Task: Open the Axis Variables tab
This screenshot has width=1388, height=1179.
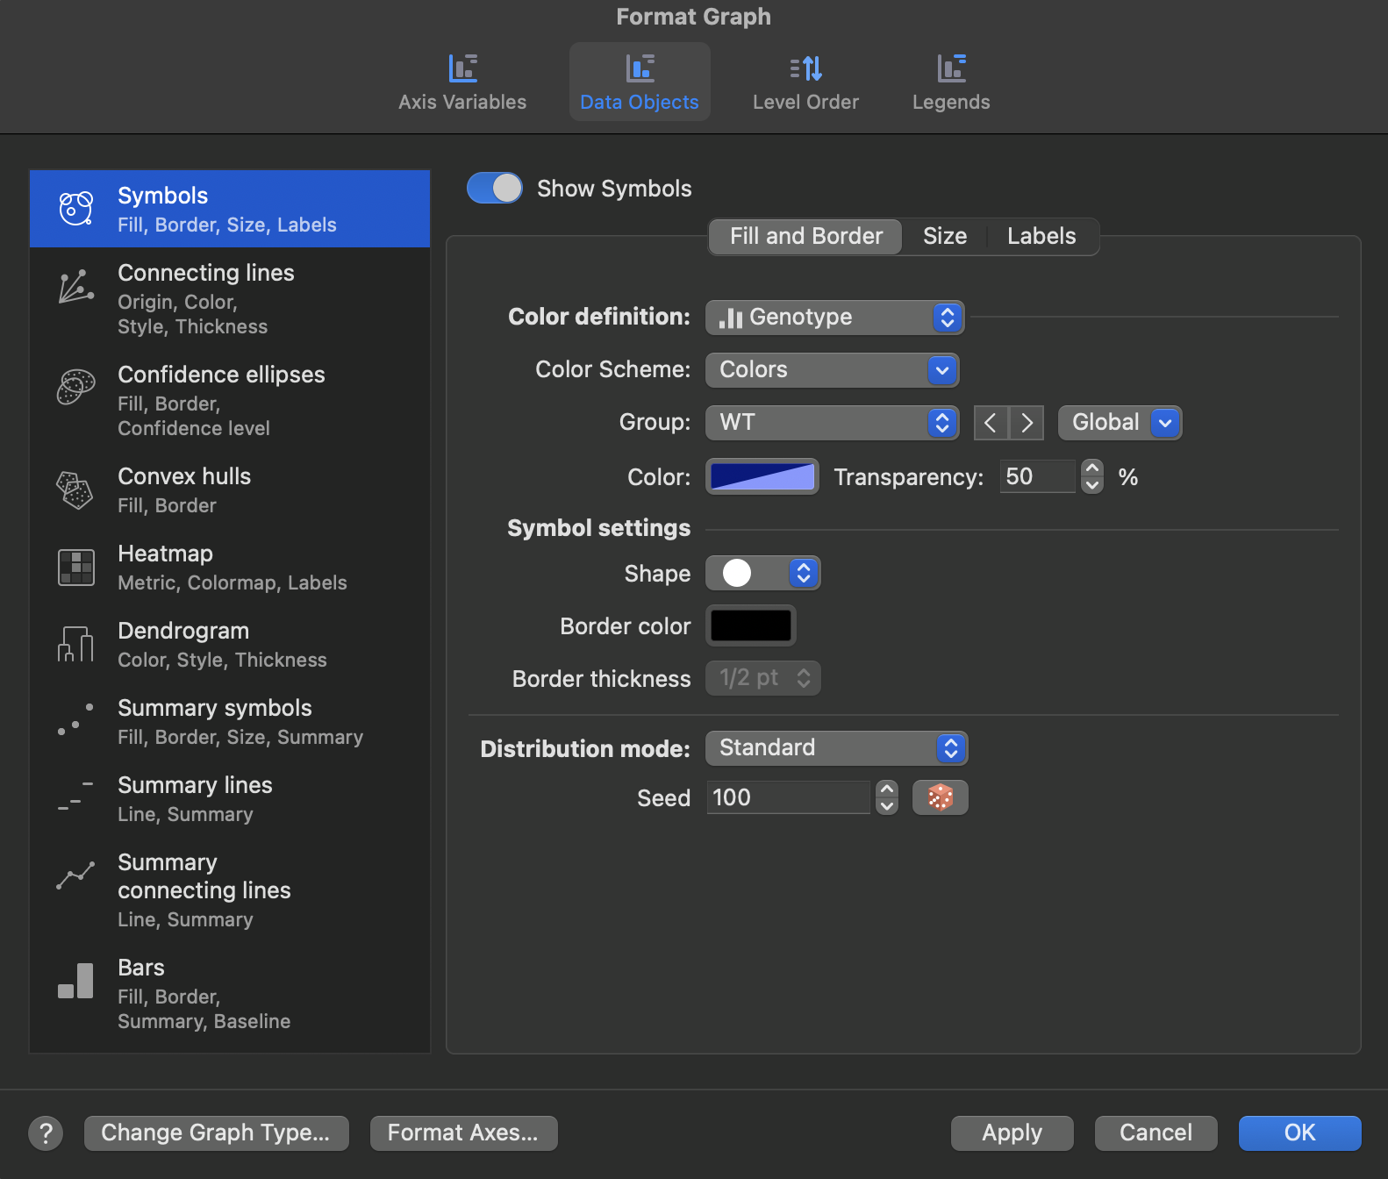Action: (x=462, y=82)
